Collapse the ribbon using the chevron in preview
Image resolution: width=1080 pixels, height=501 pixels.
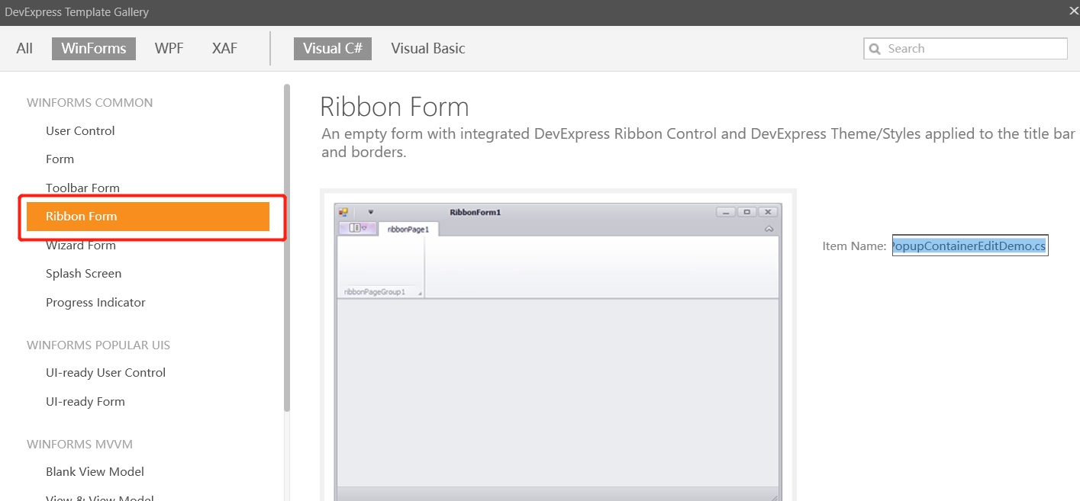pos(769,228)
